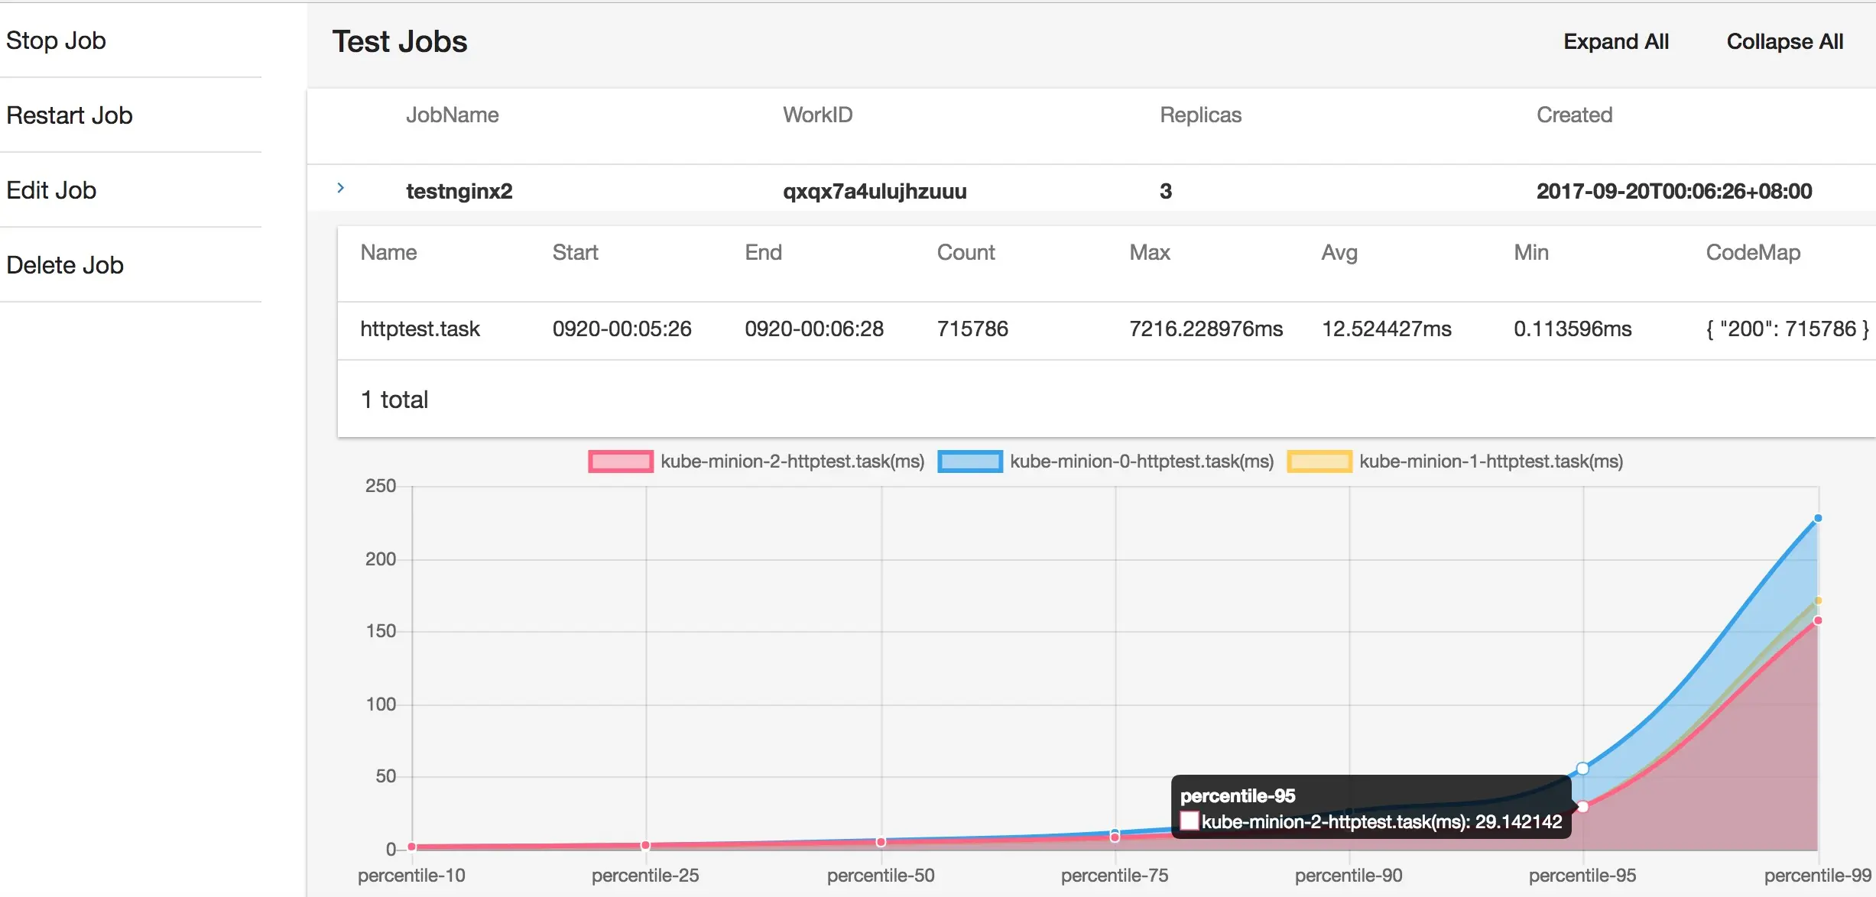Click the Max column header
This screenshot has width=1876, height=897.
coord(1149,252)
